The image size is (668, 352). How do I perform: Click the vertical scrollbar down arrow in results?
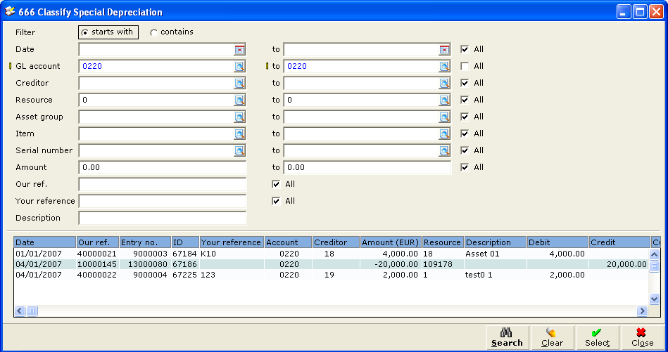point(655,299)
